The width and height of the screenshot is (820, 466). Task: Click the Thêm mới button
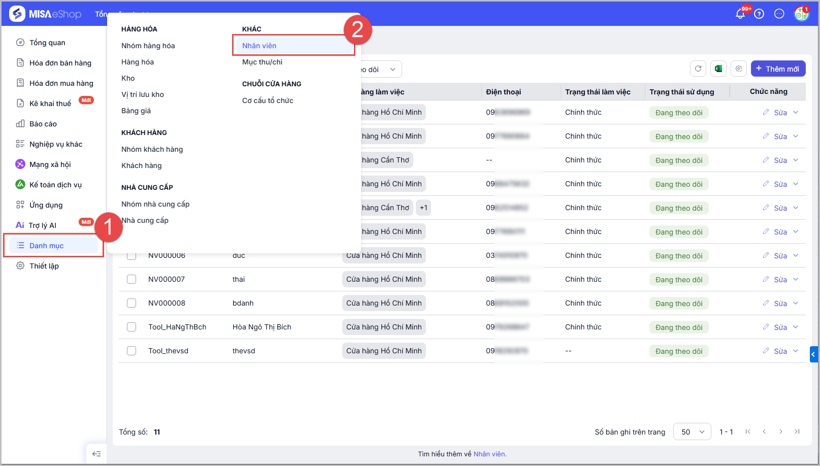pyautogui.click(x=778, y=69)
